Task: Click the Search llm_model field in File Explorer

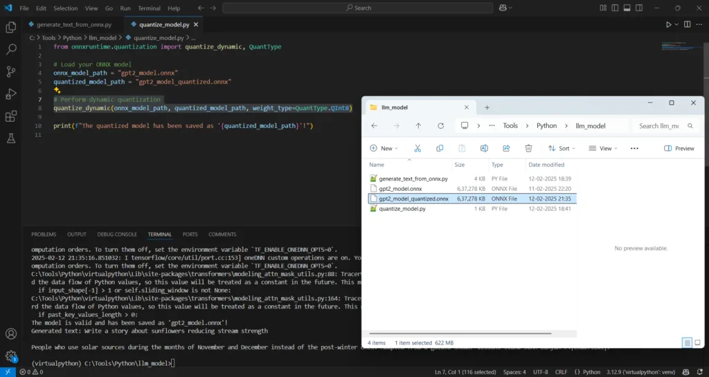Action: coord(664,126)
